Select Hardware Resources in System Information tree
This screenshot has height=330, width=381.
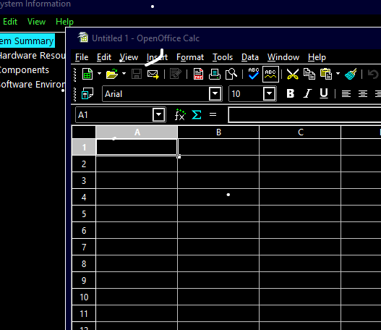tap(33, 56)
